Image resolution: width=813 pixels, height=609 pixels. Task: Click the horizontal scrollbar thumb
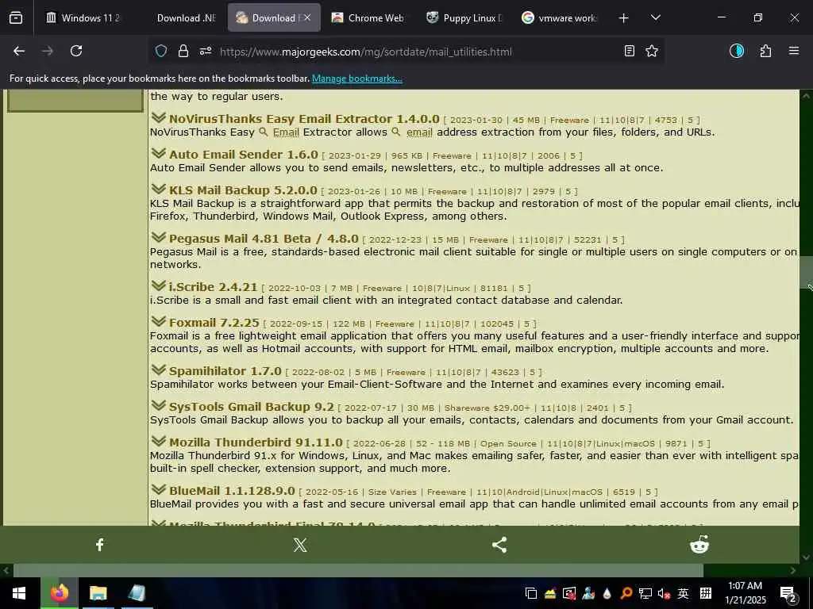click(x=358, y=570)
